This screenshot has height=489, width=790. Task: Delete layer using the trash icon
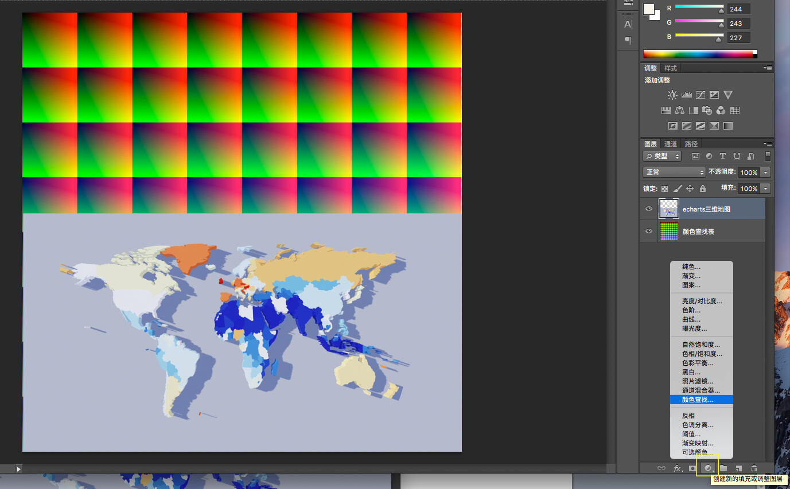(x=754, y=468)
